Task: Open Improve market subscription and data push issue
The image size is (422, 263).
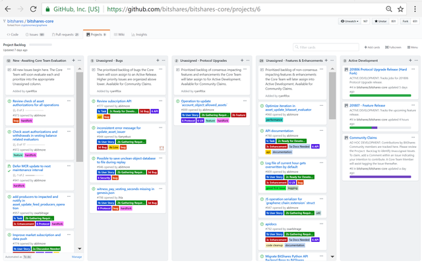Action: click(37, 237)
